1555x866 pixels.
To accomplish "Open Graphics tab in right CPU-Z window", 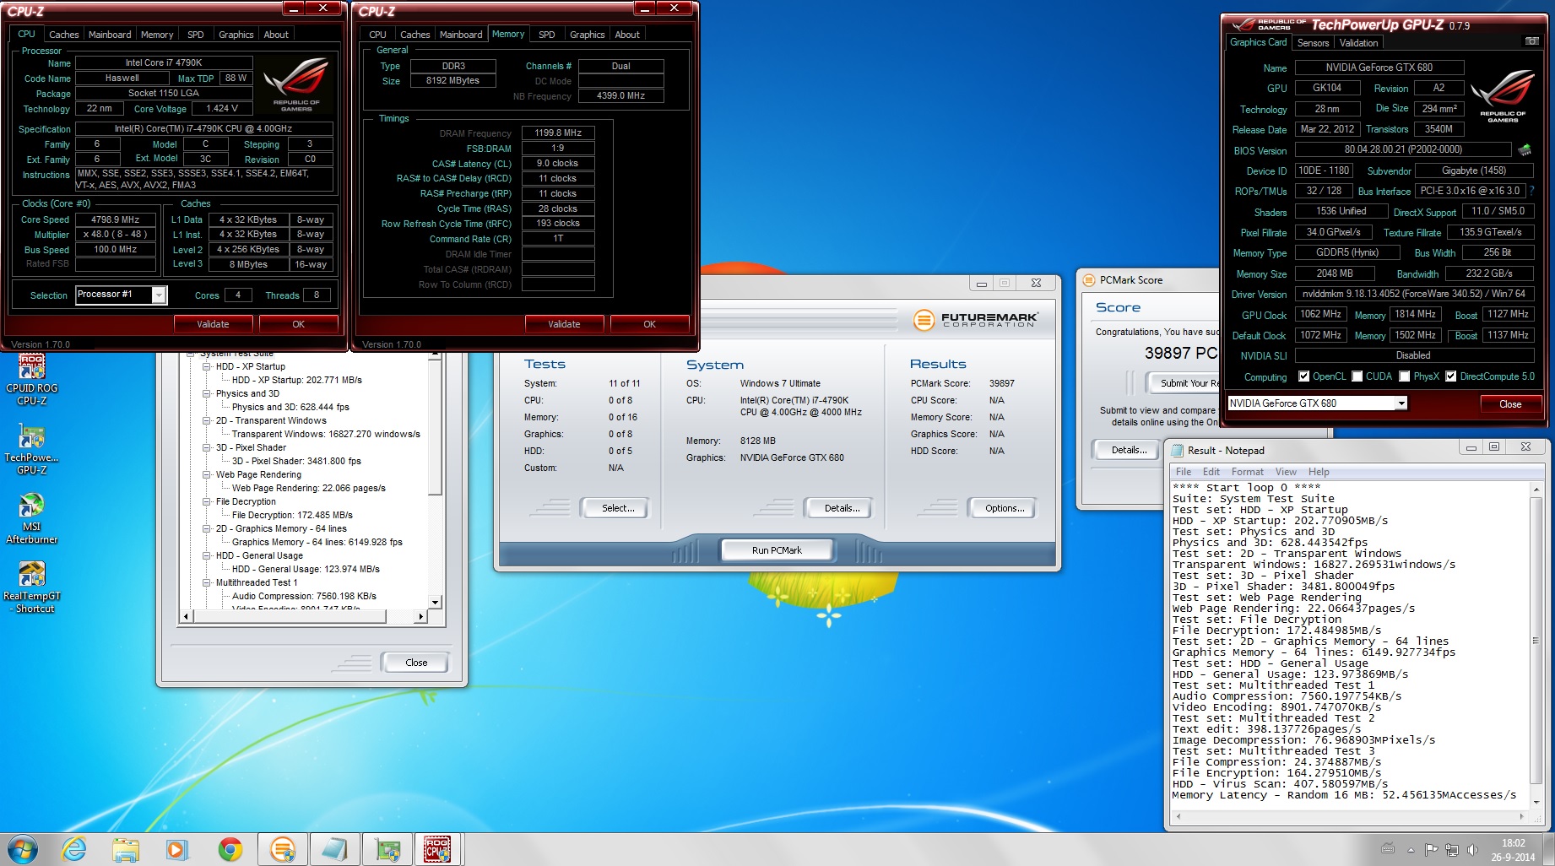I will [x=588, y=35].
